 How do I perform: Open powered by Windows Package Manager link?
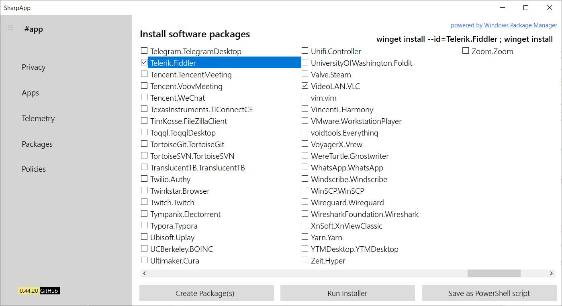[504, 25]
